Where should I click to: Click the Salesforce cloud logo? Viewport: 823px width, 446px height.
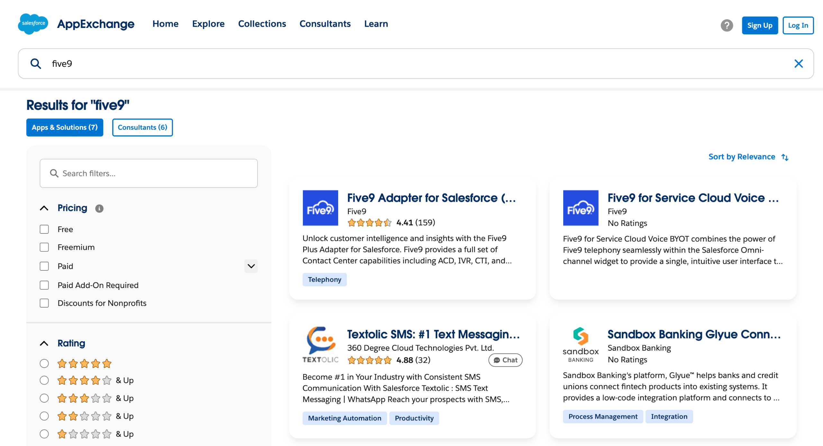click(33, 24)
